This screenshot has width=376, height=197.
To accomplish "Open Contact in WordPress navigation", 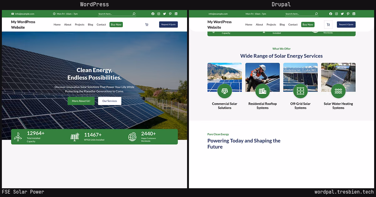I will pos(101,24).
